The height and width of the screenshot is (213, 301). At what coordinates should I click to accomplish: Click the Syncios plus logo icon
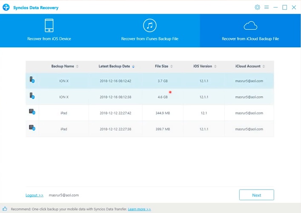coord(6,7)
